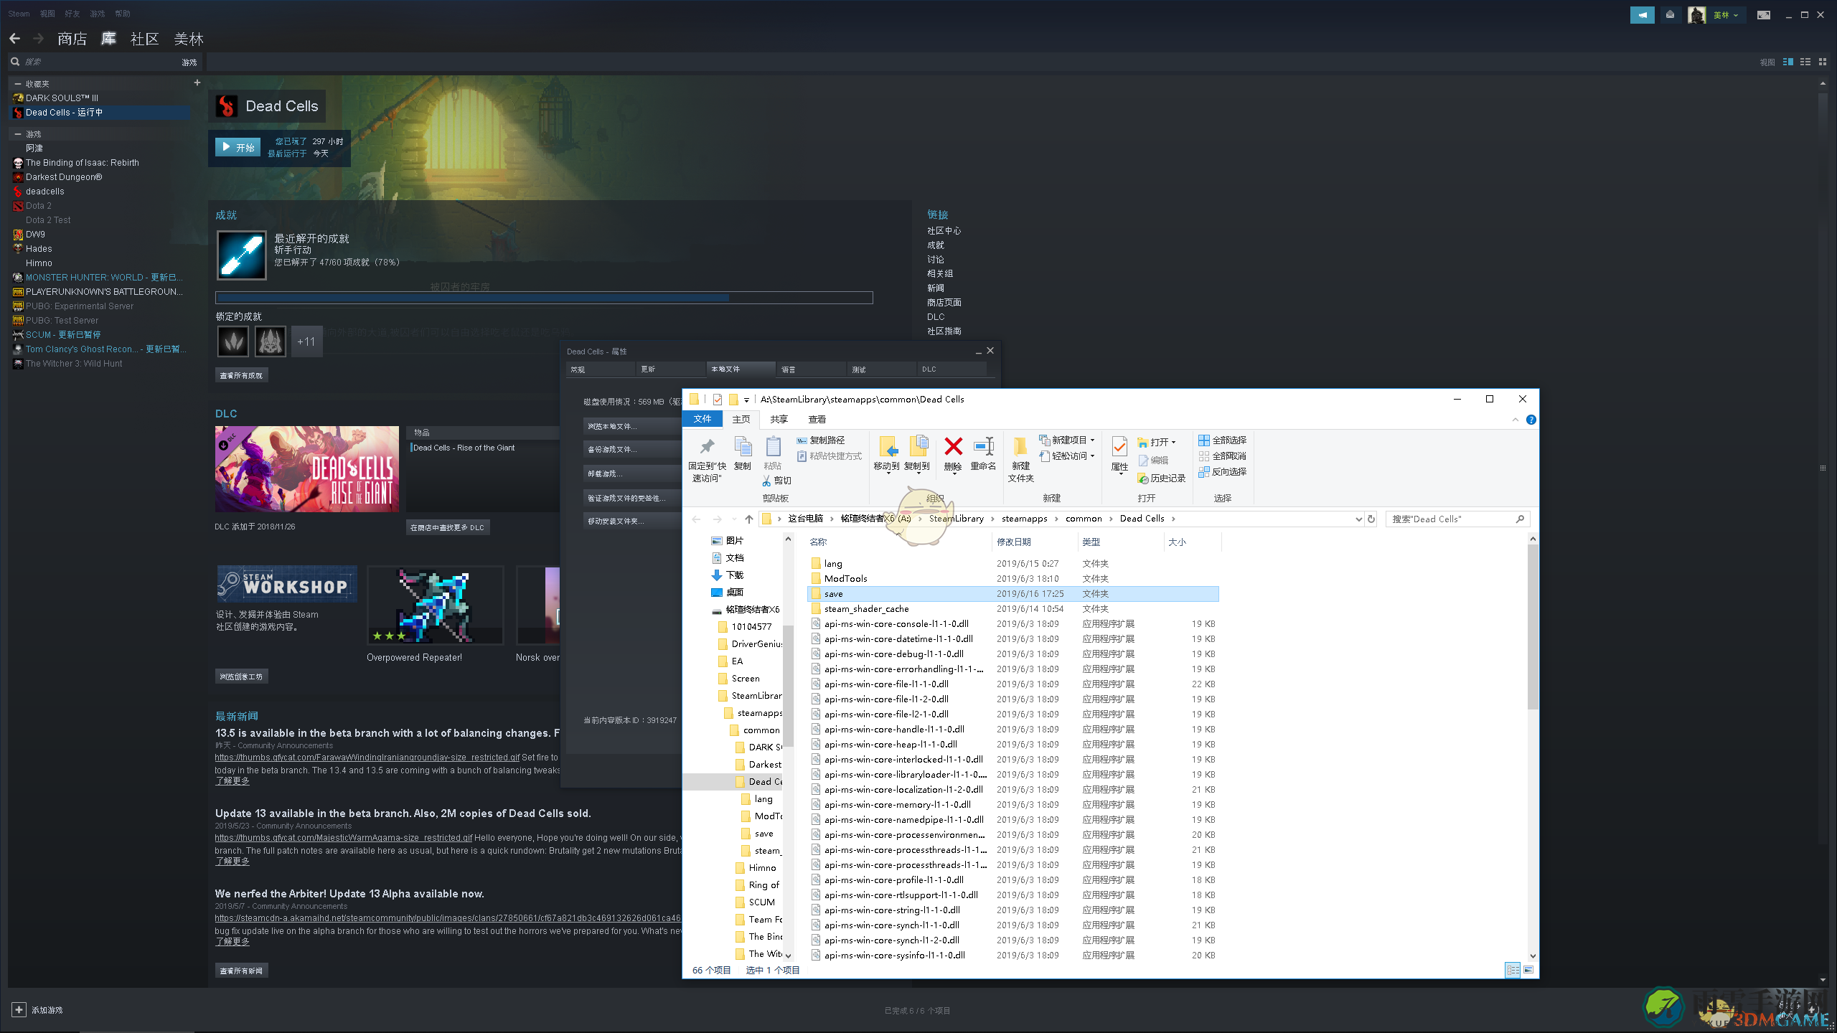Click the verify integrity of game files button
This screenshot has width=1837, height=1033.
tap(631, 498)
